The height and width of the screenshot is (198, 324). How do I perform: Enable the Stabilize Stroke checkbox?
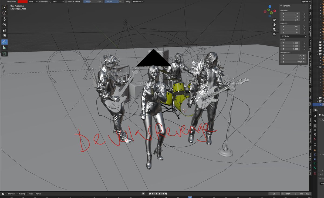coord(66,2)
